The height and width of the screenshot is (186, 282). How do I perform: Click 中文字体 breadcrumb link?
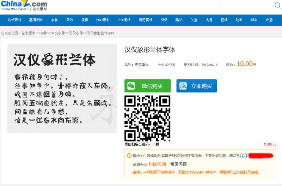[x=58, y=33]
